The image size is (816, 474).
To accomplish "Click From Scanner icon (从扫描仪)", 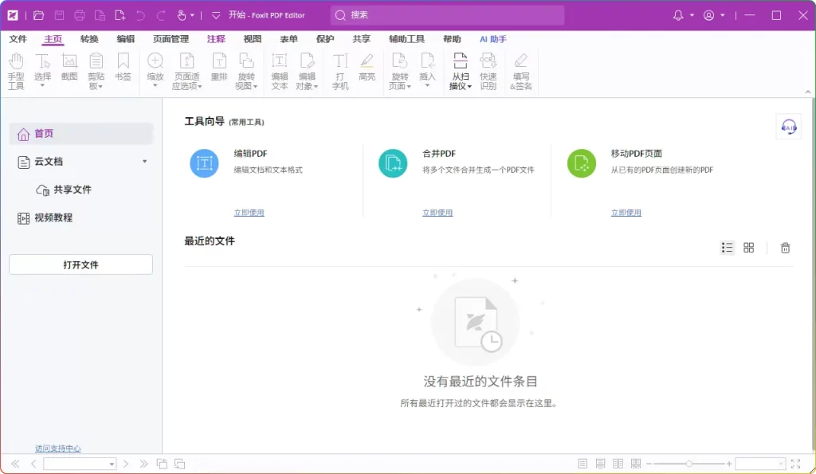I will 460,71.
